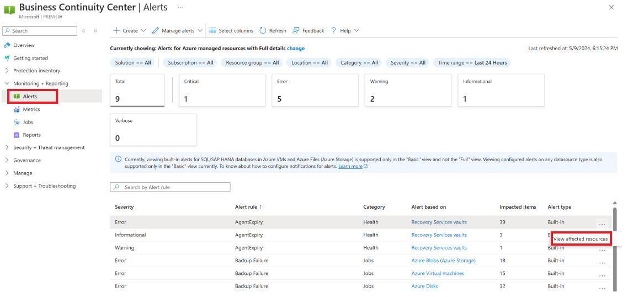The image size is (628, 297).
Task: Open the Manage alerts dropdown
Action: (177, 31)
